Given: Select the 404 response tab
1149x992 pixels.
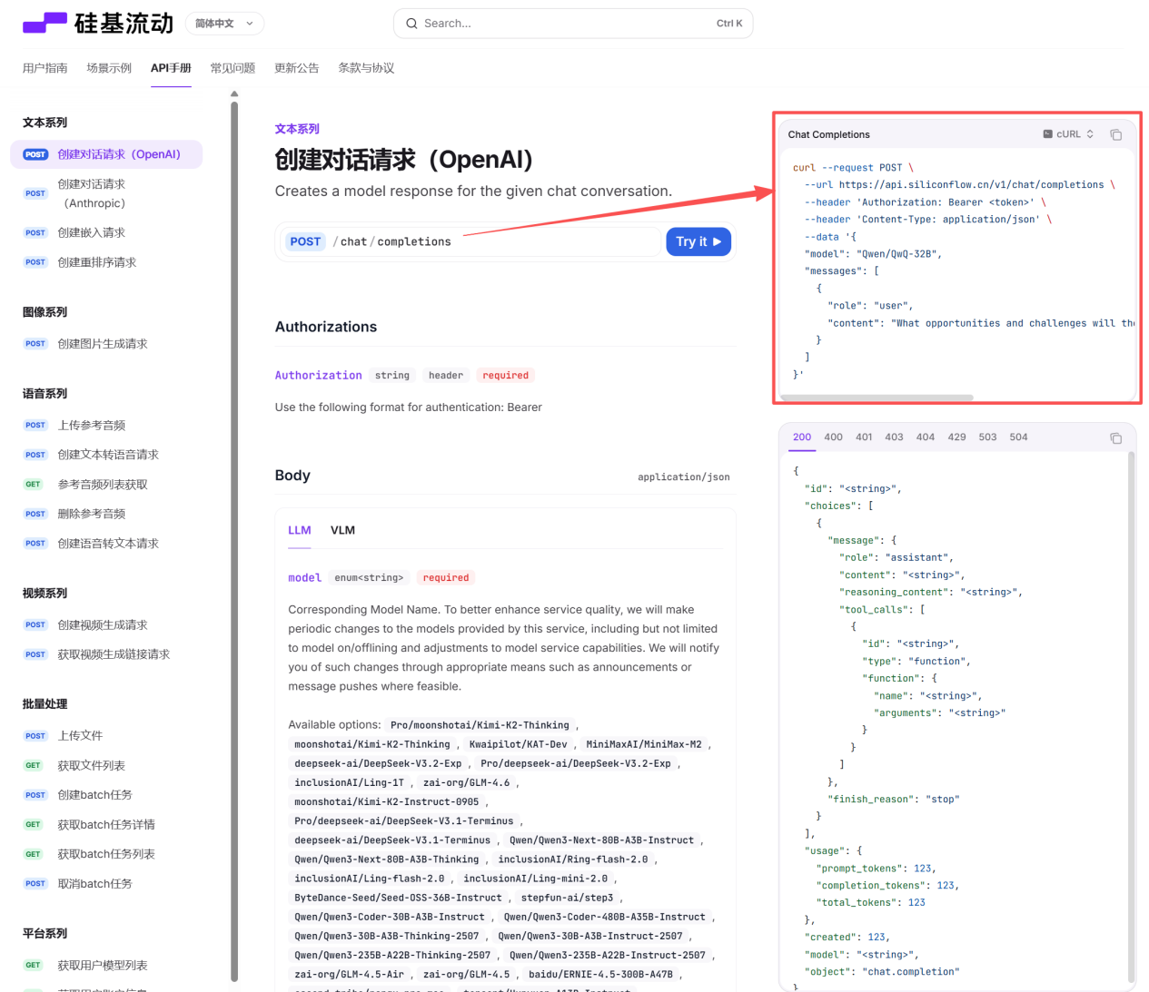Looking at the screenshot, I should tap(926, 437).
